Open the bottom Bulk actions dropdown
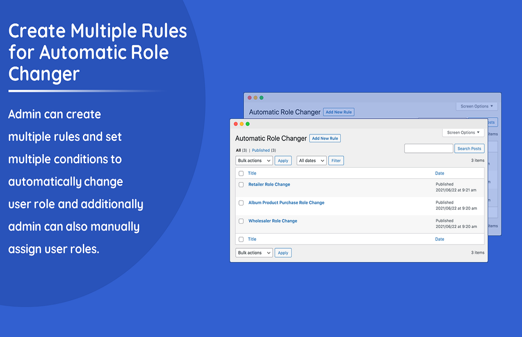The width and height of the screenshot is (522, 337). click(x=254, y=253)
